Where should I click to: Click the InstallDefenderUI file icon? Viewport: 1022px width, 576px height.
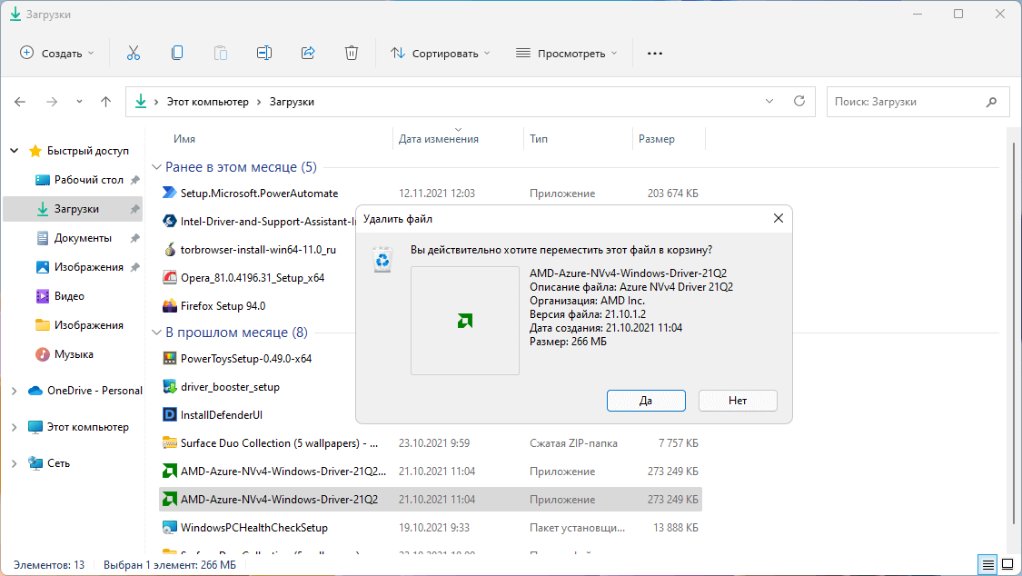(x=170, y=414)
